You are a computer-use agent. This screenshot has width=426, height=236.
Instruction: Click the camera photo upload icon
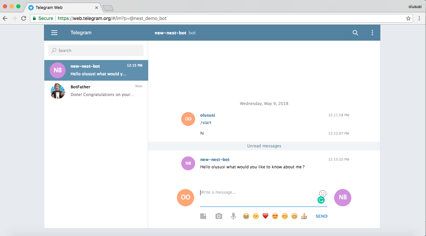pyautogui.click(x=218, y=216)
